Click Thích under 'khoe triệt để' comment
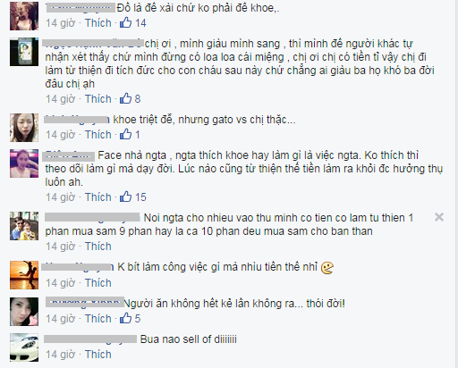The height and width of the screenshot is (368, 458). click(x=98, y=135)
